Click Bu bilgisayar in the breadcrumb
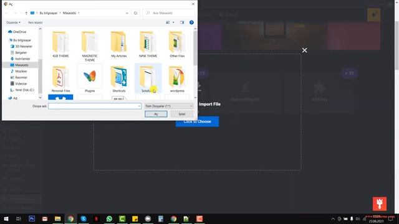Screen dimensions: 399x224 (x=49, y=13)
